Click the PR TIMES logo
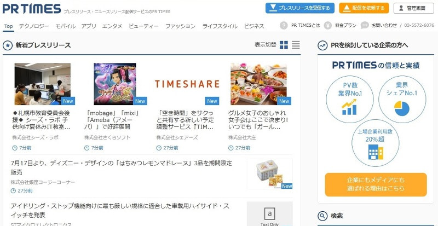The image size is (438, 226). click(31, 8)
